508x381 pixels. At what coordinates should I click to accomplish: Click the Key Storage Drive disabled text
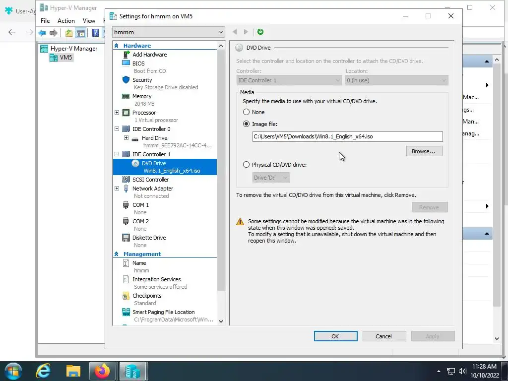166,87
